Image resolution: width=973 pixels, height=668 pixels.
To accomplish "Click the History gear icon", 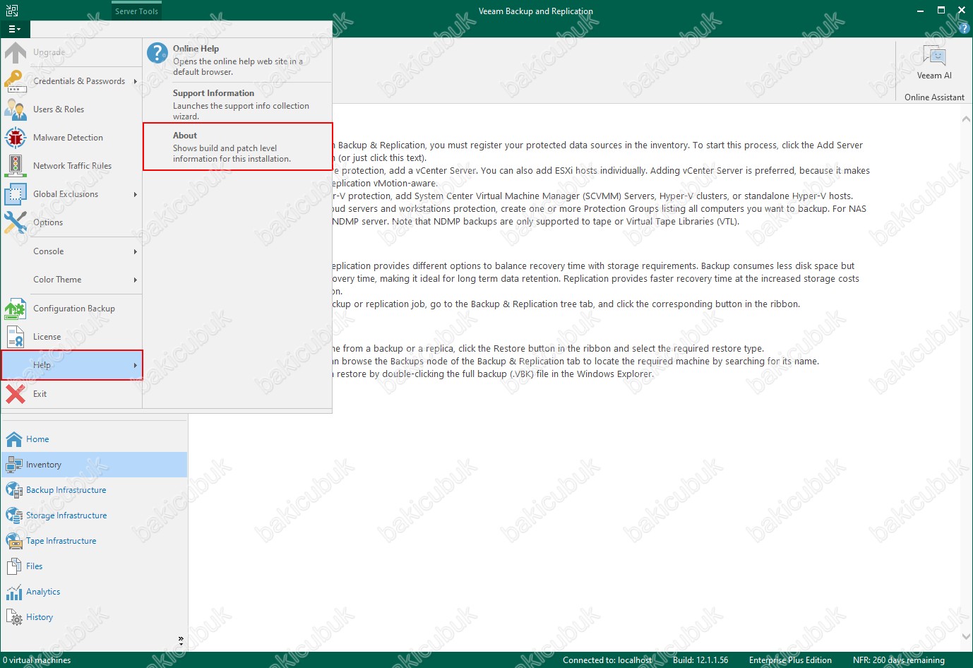I will pos(14,617).
